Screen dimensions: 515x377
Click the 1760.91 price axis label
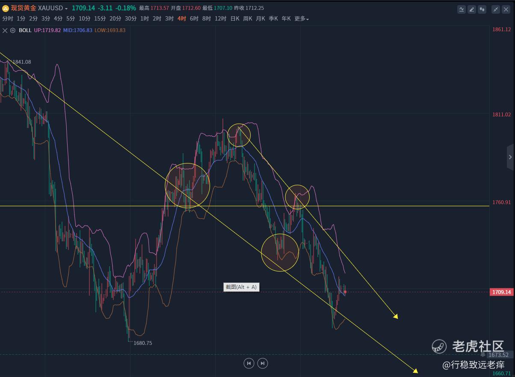click(502, 202)
